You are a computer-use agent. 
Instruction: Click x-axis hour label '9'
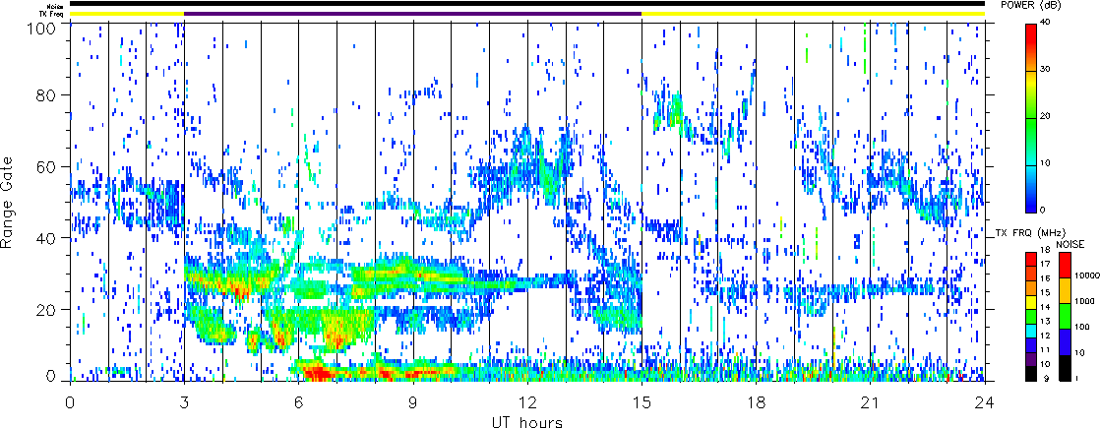click(413, 401)
